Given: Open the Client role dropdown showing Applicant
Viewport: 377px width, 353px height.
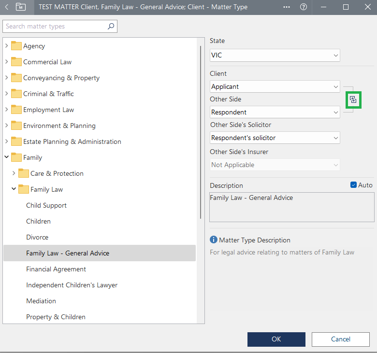Looking at the screenshot, I should (275, 87).
